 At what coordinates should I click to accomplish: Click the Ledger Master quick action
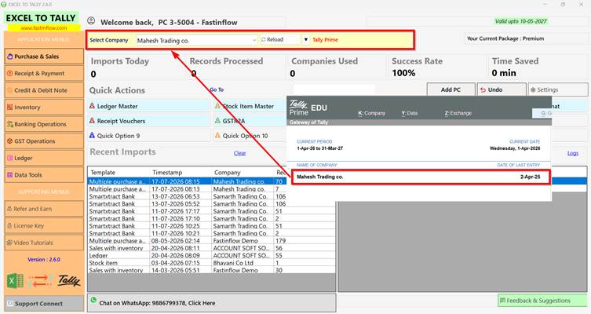(148, 106)
